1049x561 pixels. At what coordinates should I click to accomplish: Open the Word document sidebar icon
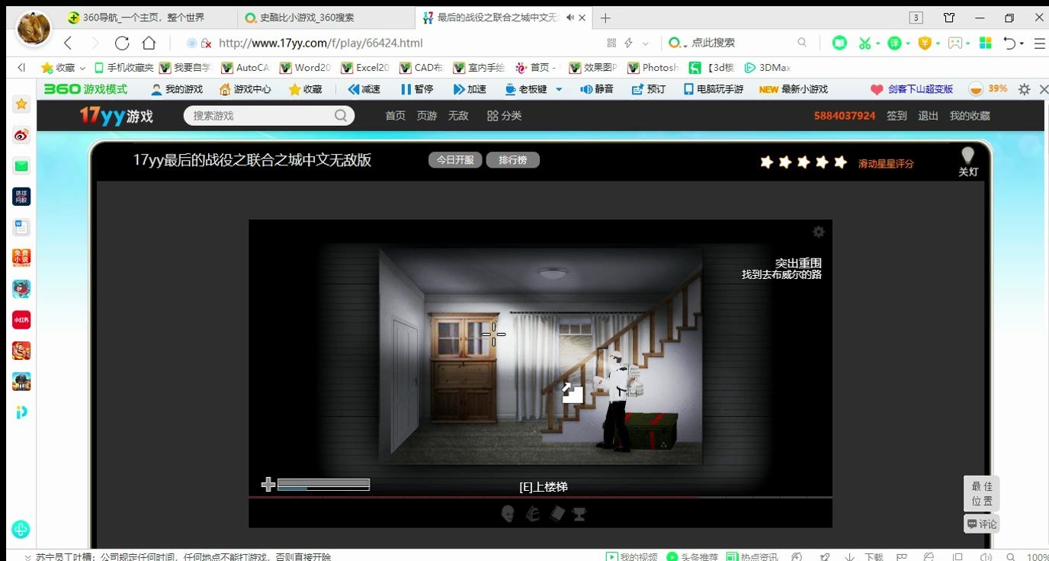(21, 227)
